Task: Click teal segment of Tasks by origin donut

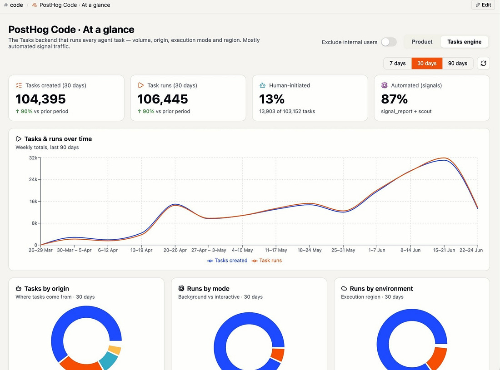Action: pos(109,362)
